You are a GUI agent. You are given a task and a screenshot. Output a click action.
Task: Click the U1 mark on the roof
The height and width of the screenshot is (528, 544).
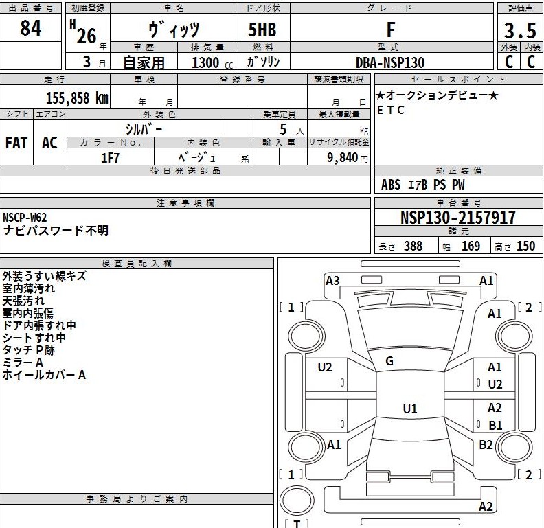click(x=410, y=409)
